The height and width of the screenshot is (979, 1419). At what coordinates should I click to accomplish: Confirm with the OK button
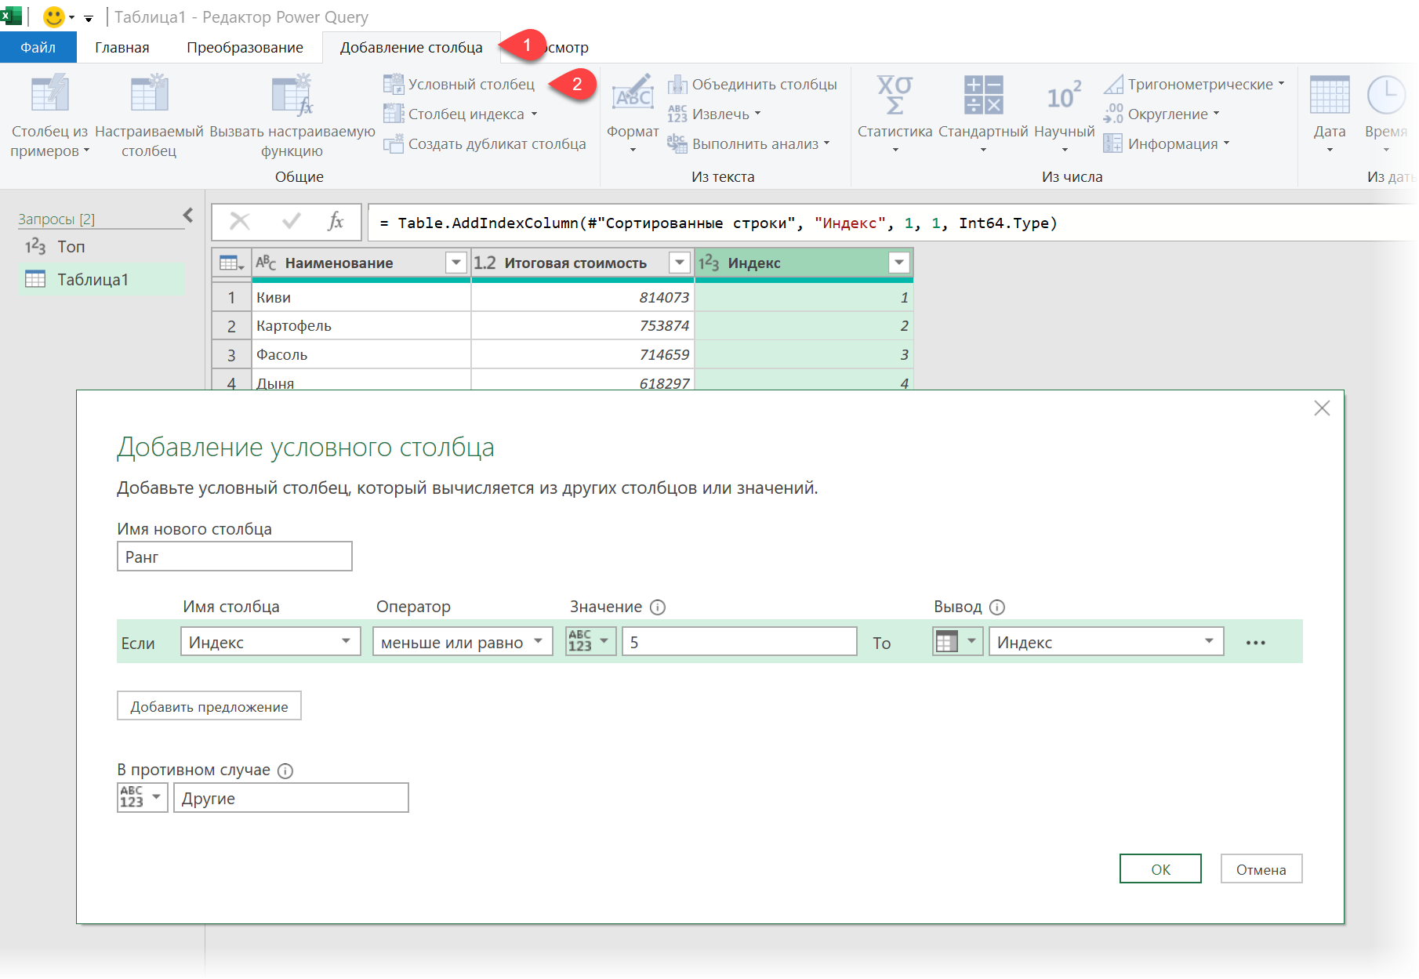click(x=1160, y=869)
